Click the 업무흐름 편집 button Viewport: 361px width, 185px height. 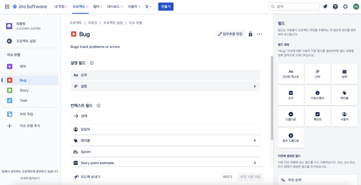coord(230,34)
